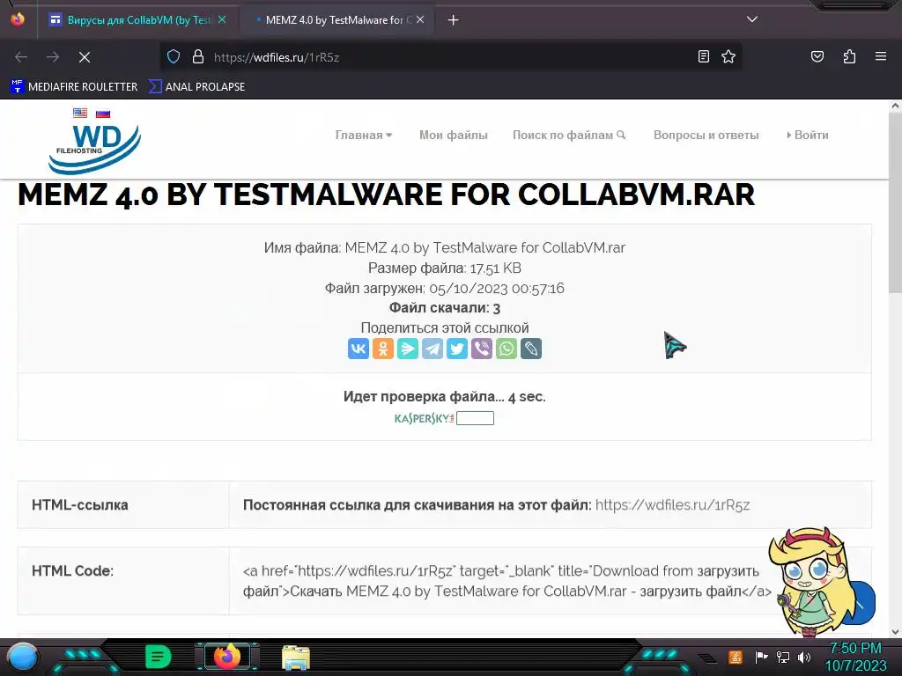902x676 pixels.
Task: Open Вопросы и ответы page
Action: click(706, 135)
